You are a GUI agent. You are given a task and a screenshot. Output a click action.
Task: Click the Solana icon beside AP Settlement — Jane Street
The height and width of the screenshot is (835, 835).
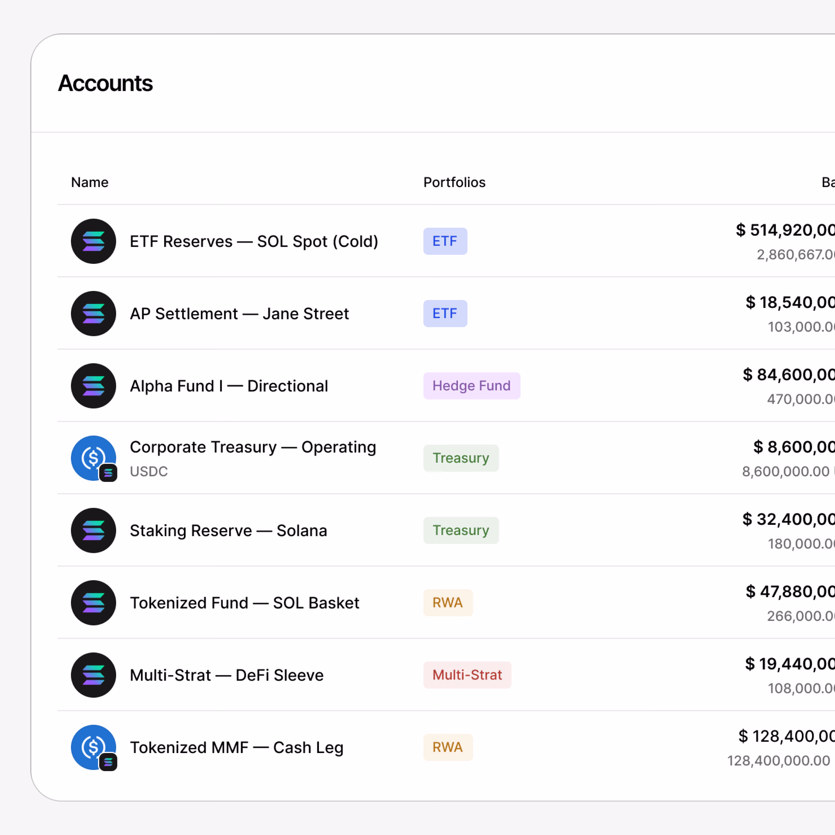[93, 313]
